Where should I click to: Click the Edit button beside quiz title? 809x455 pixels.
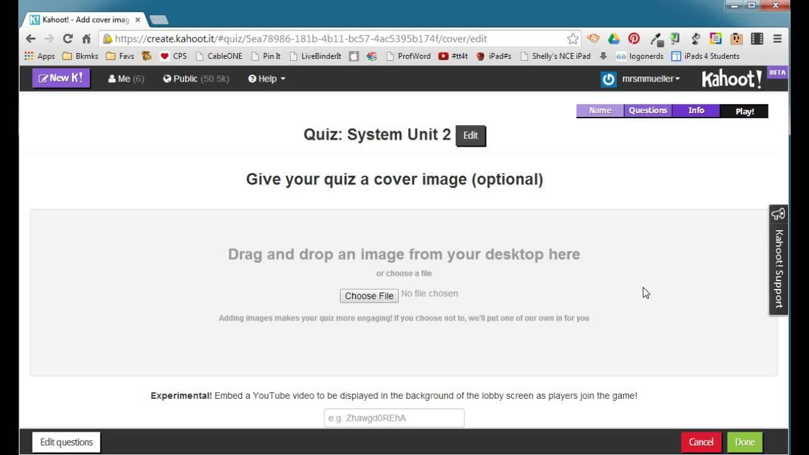click(470, 135)
